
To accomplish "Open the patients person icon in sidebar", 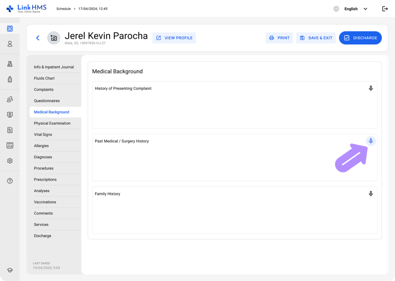I will [10, 44].
